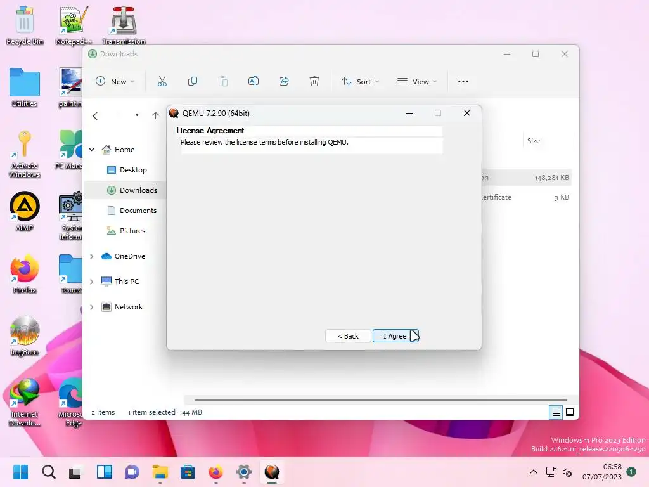Open ImgBurn desktop shortcut
Viewport: 649px width, 487px height.
25,336
